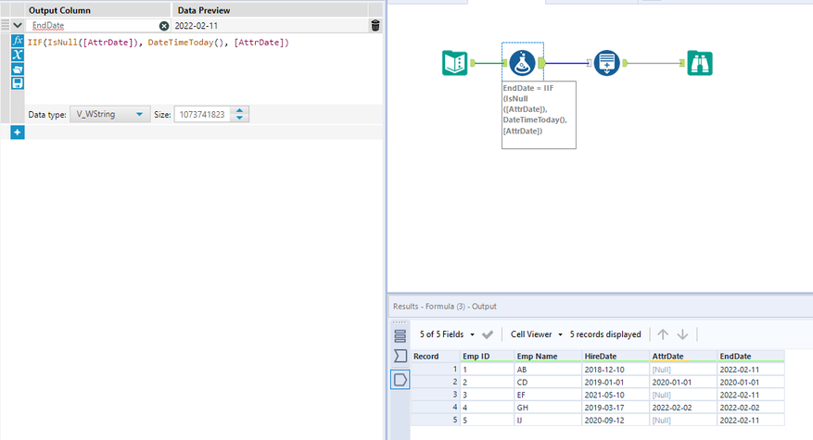Select the input anchor results icon
The width and height of the screenshot is (813, 440).
(400, 356)
